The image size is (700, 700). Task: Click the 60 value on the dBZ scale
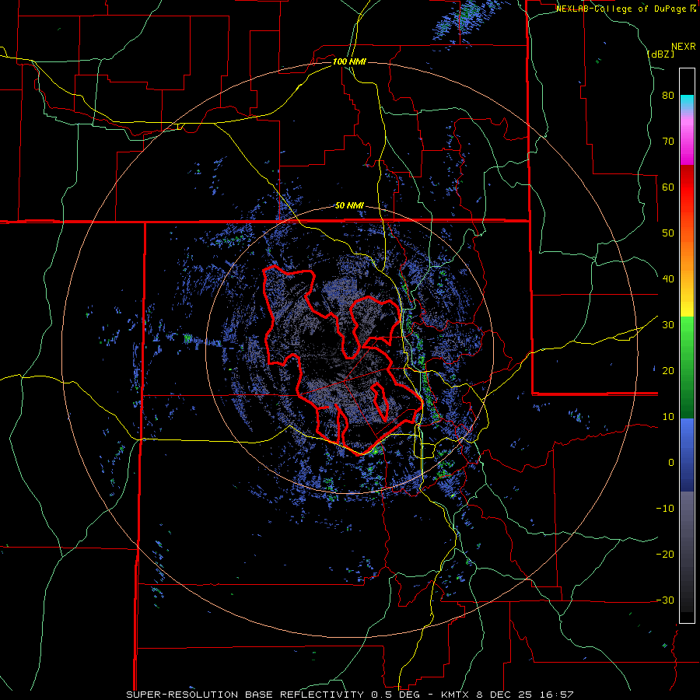(x=668, y=187)
